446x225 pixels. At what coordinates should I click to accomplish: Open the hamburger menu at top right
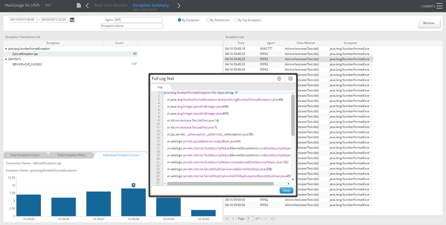pos(440,6)
